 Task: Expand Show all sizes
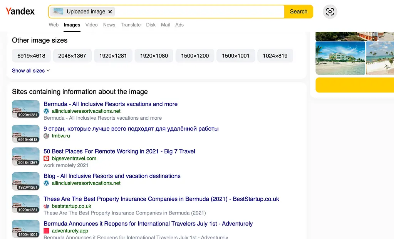[31, 71]
